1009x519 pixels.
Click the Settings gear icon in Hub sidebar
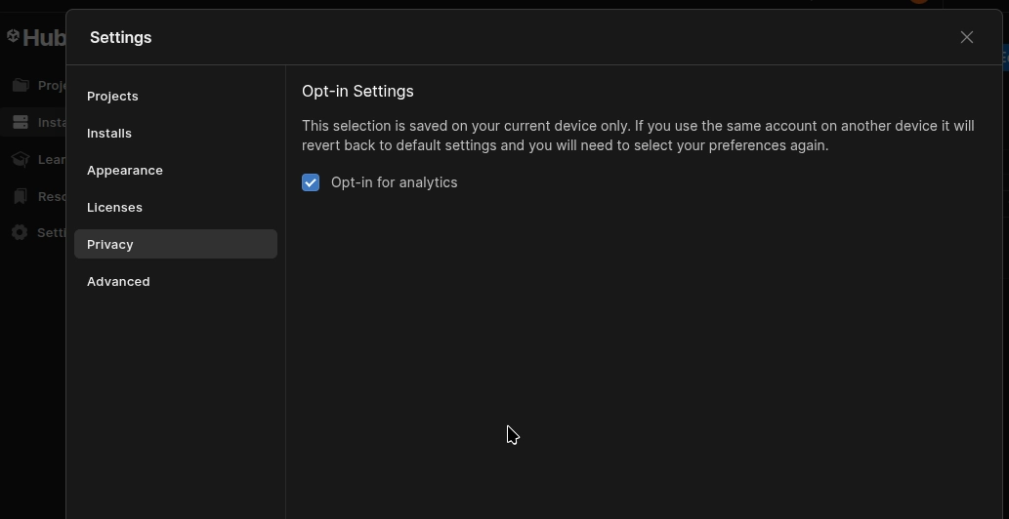pyautogui.click(x=20, y=232)
